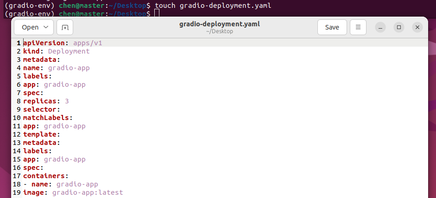Image resolution: width=436 pixels, height=198 pixels.
Task: Click 'labels:' on line 5
Action: click(38, 76)
